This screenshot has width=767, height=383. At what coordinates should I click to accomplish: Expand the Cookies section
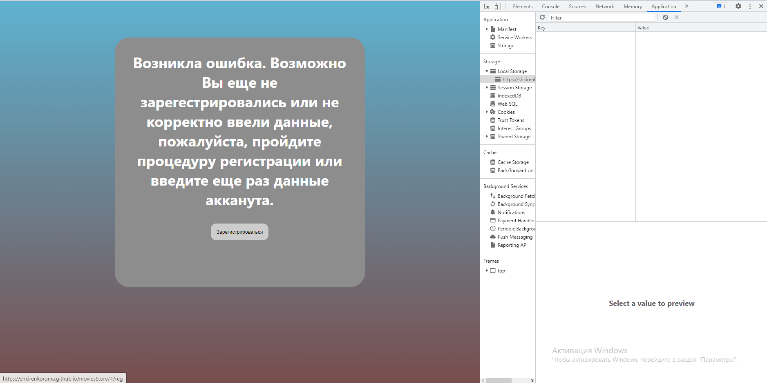[486, 112]
